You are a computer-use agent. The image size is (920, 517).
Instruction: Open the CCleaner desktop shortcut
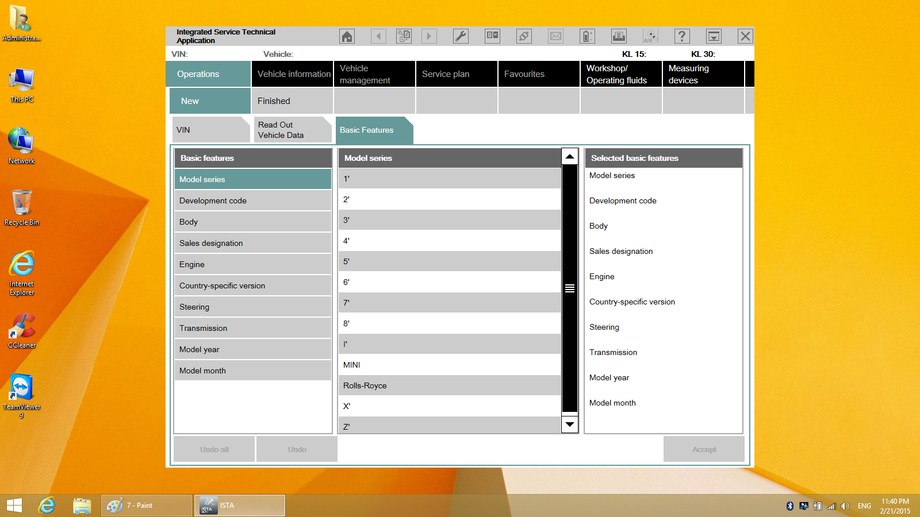coord(22,331)
